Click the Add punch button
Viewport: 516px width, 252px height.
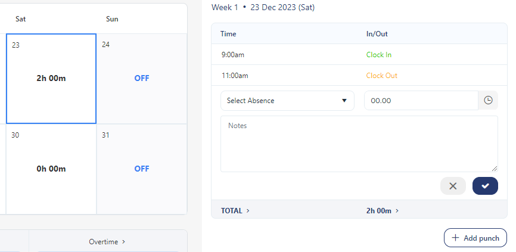pyautogui.click(x=475, y=238)
